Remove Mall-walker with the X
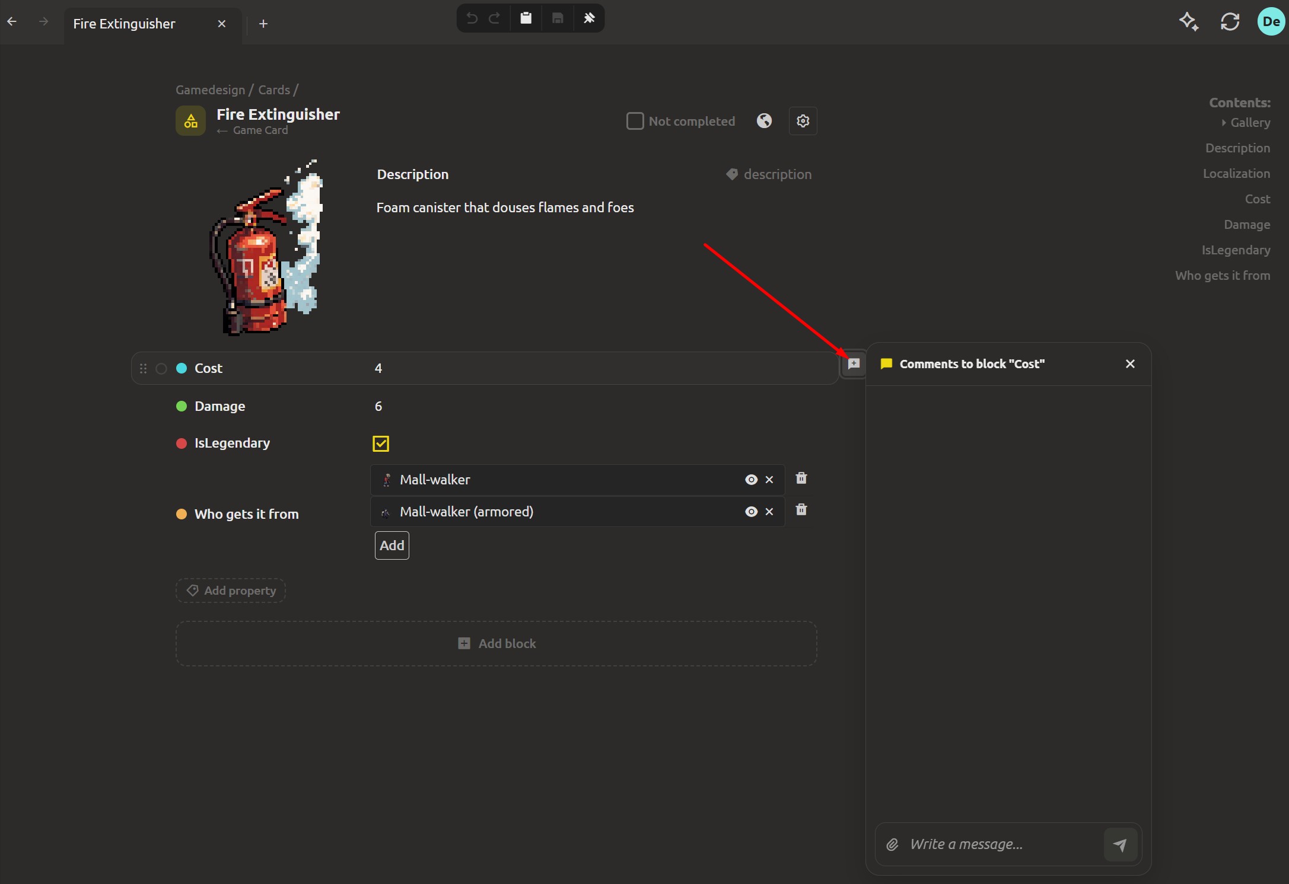Viewport: 1289px width, 884px height. (x=769, y=480)
